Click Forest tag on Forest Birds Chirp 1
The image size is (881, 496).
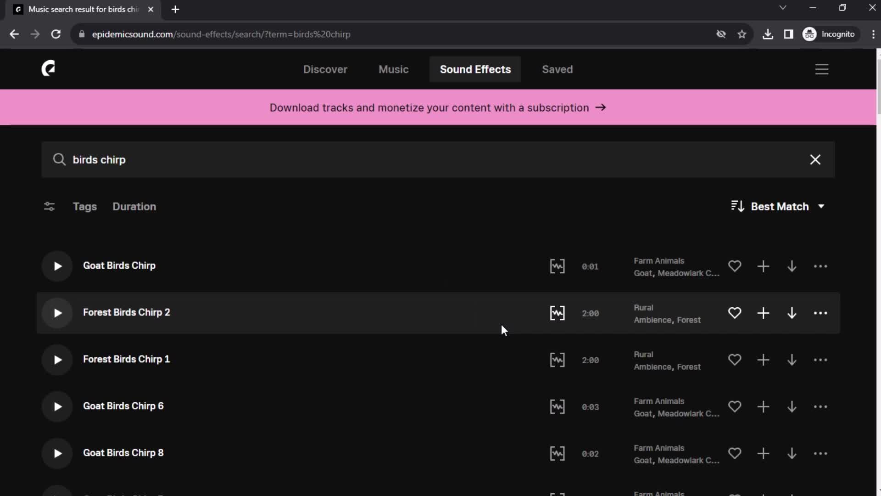[689, 367]
